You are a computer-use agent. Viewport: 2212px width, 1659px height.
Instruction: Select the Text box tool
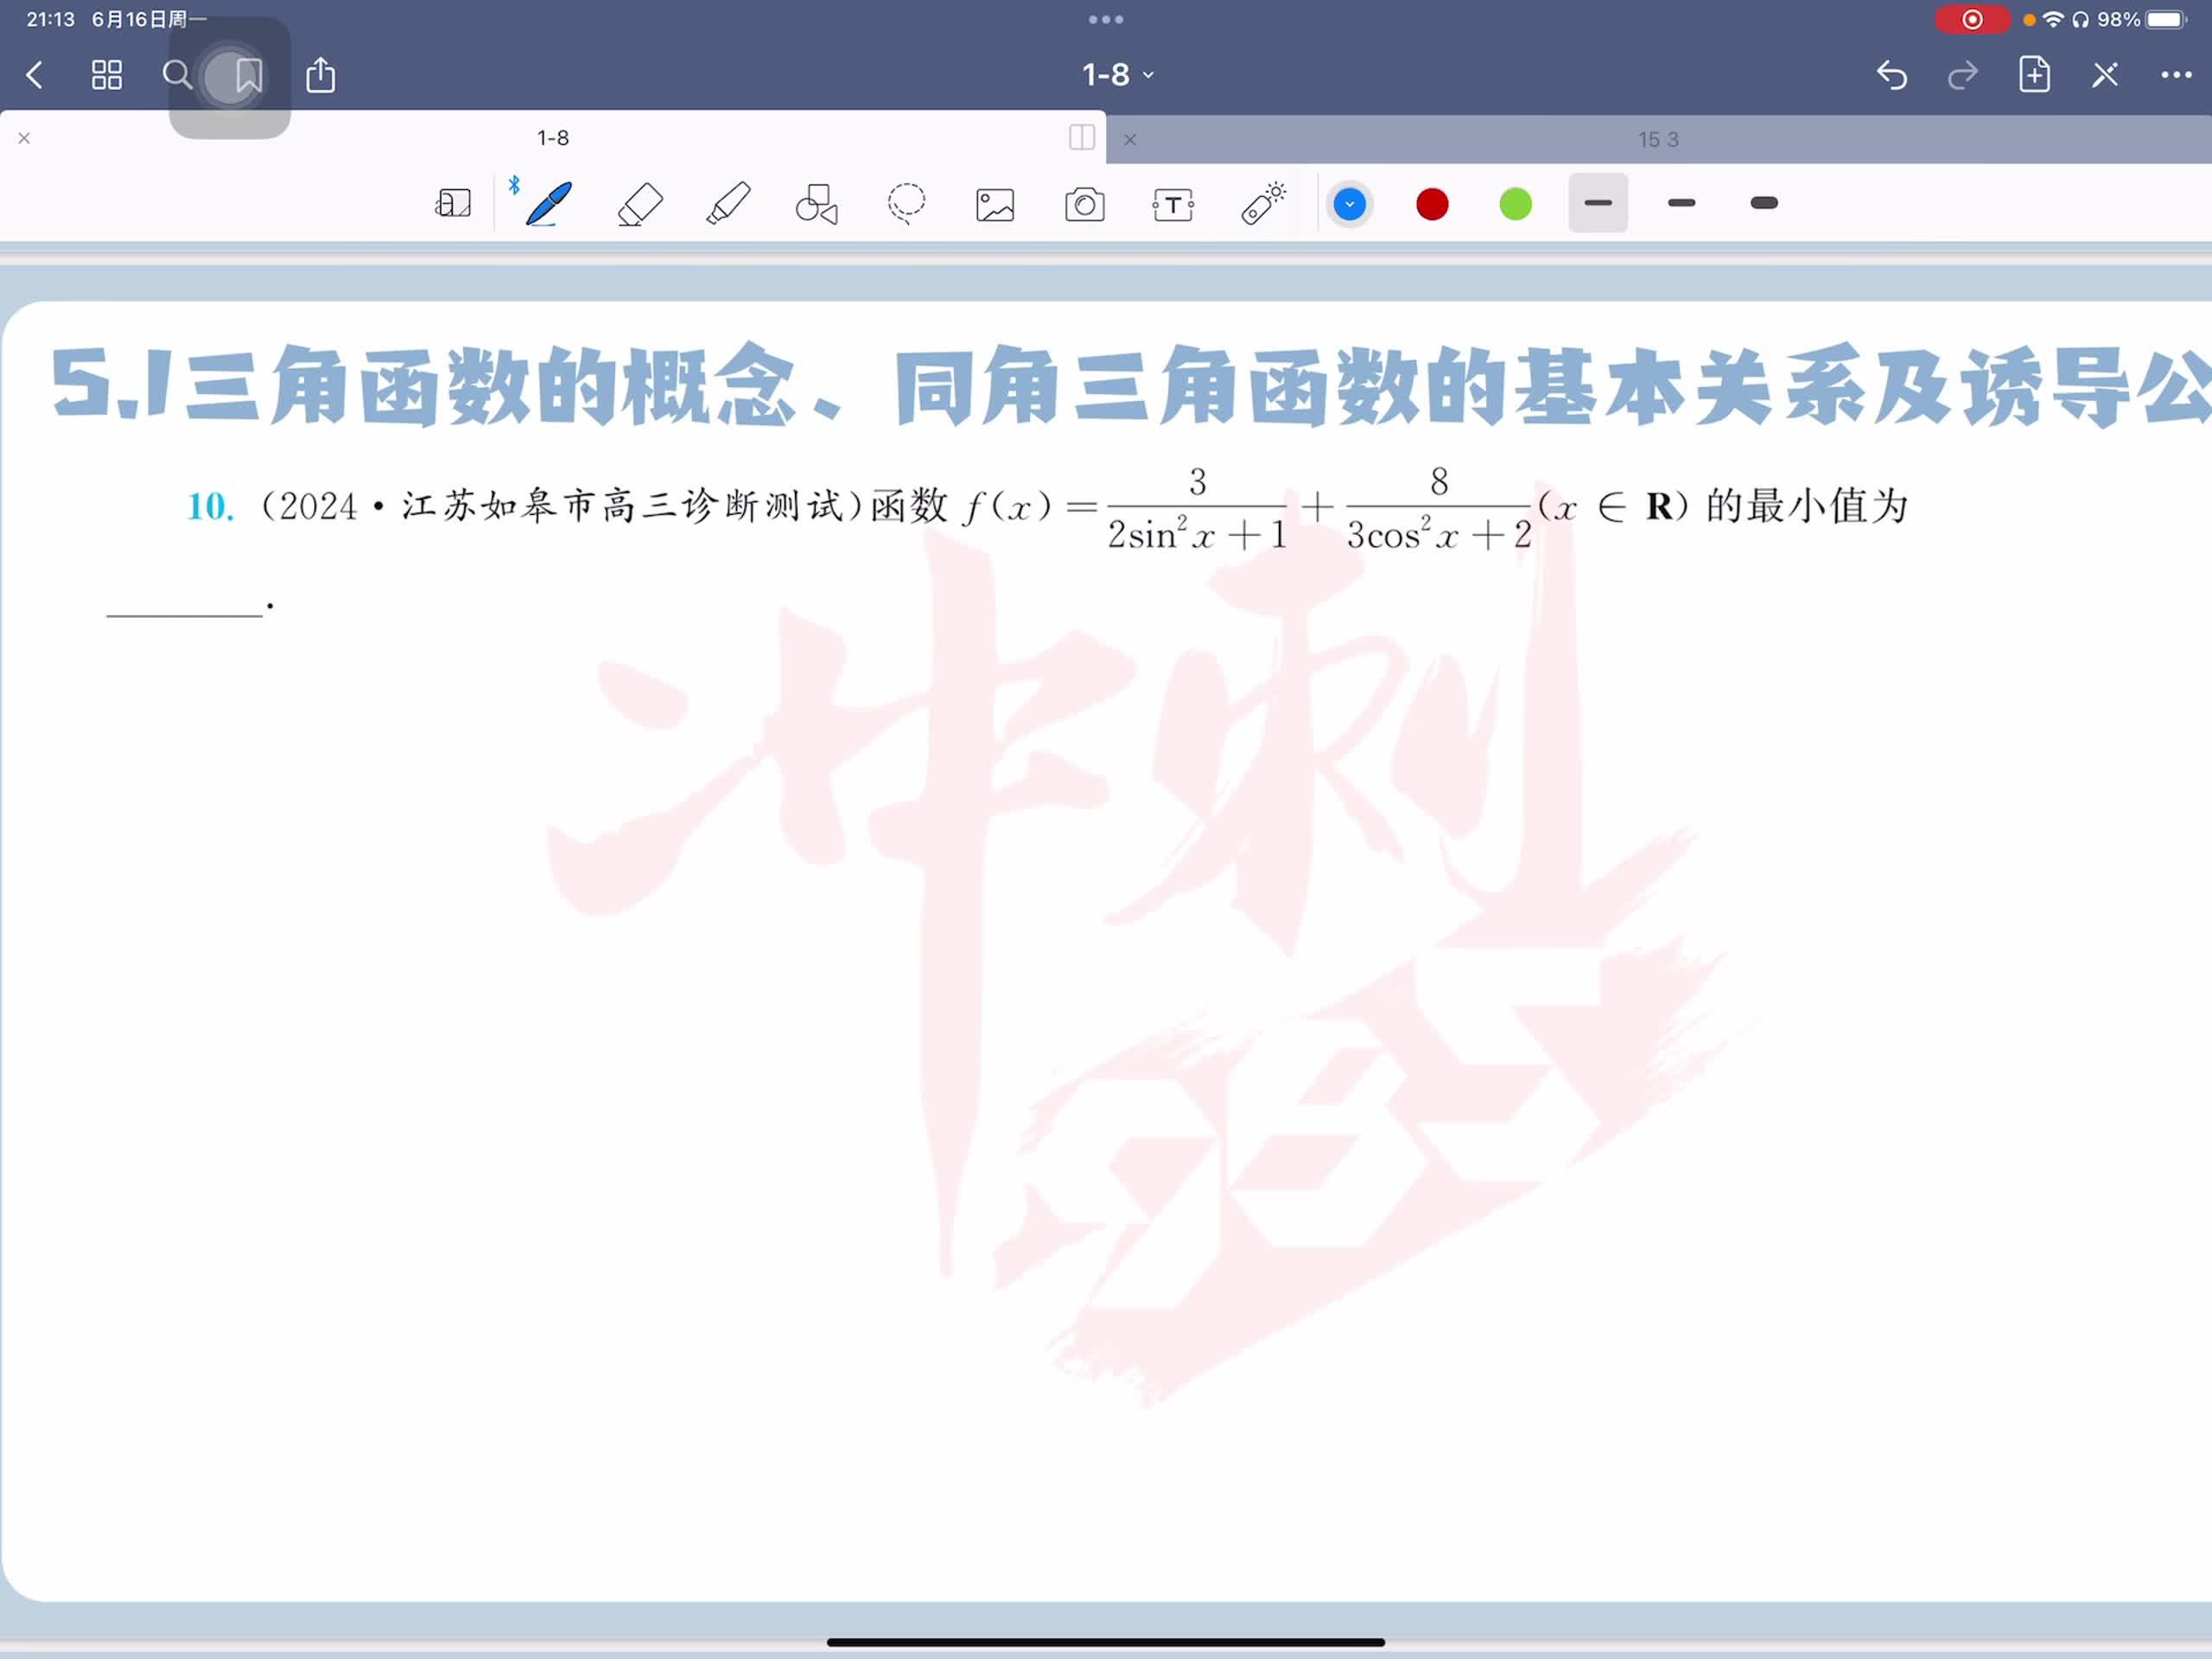[x=1173, y=205]
